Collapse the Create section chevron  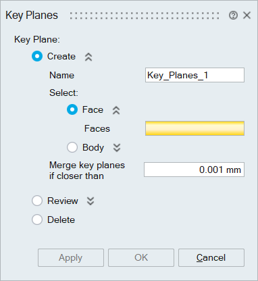coord(88,57)
